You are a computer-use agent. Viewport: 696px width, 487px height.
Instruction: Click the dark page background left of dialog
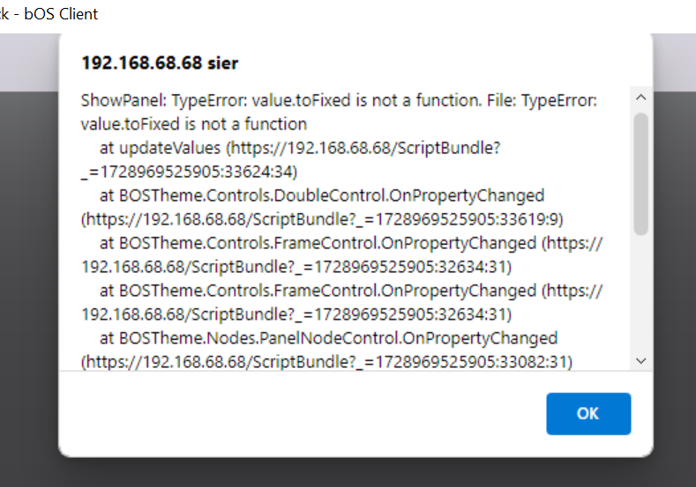[x=28, y=264]
